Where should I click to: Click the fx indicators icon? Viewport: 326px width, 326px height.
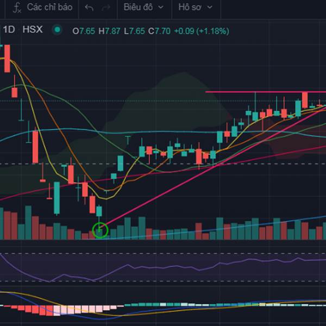point(17,8)
